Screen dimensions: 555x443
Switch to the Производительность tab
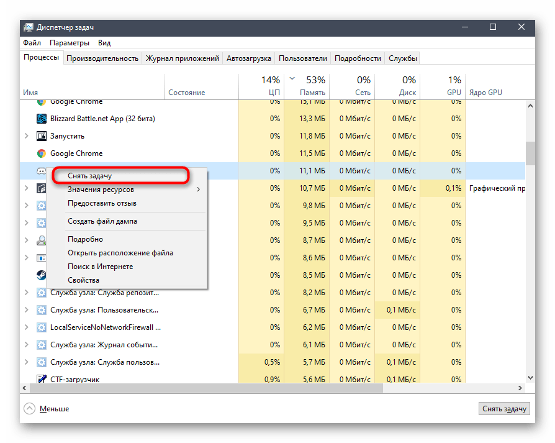(x=102, y=58)
